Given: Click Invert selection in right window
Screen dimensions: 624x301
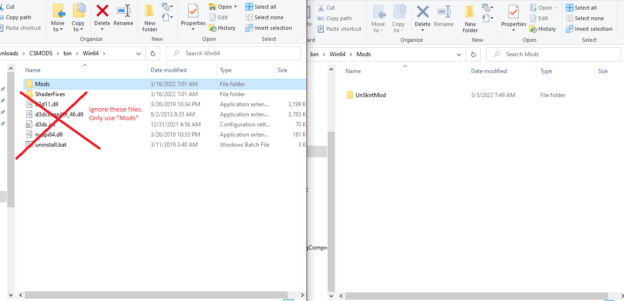Looking at the screenshot, I should click(589, 29).
